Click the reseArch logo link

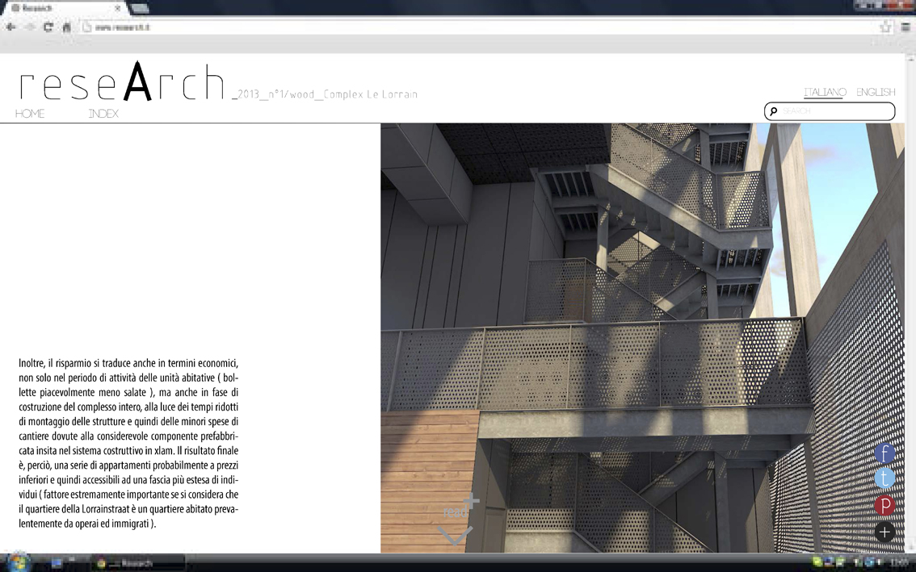click(121, 83)
